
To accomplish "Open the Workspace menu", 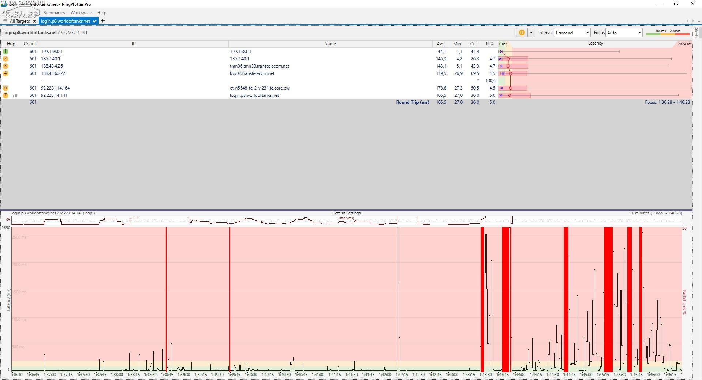I will click(x=81, y=13).
